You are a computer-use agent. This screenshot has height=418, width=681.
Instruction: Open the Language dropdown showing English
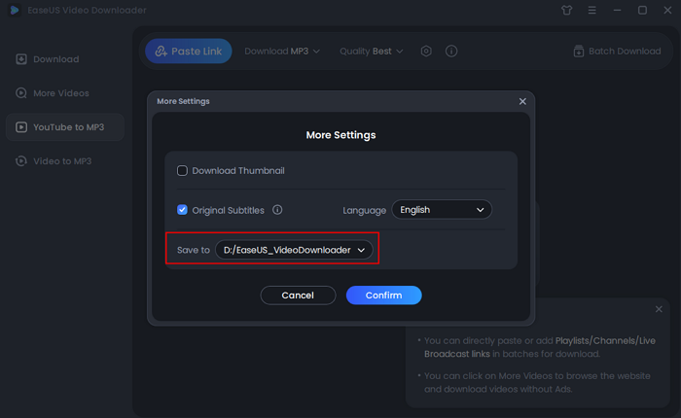tap(442, 209)
